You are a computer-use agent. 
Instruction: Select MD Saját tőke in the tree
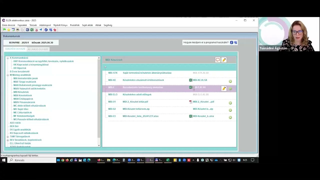pos(21,109)
